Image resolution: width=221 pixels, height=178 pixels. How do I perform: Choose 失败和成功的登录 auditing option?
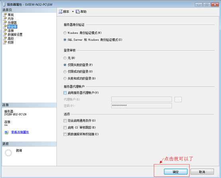coord(65,78)
